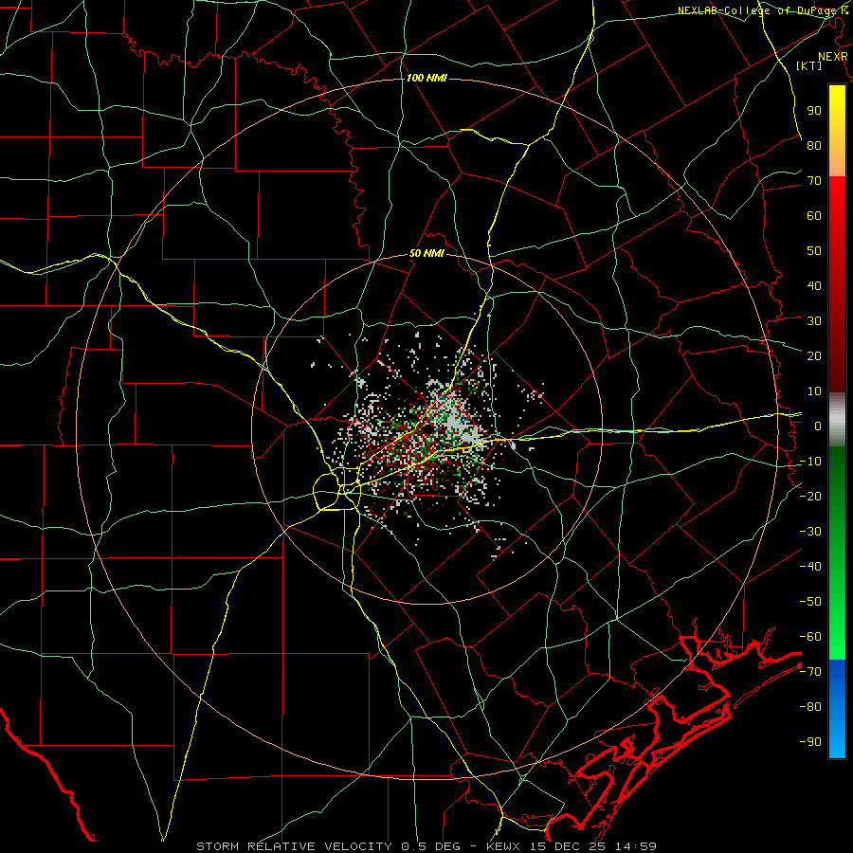Viewport: 853px width, 853px height.
Task: Click the -90 value on the velocity scale
Action: (810, 742)
